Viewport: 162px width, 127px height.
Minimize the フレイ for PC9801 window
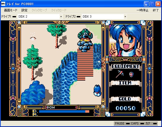coord(146,4)
